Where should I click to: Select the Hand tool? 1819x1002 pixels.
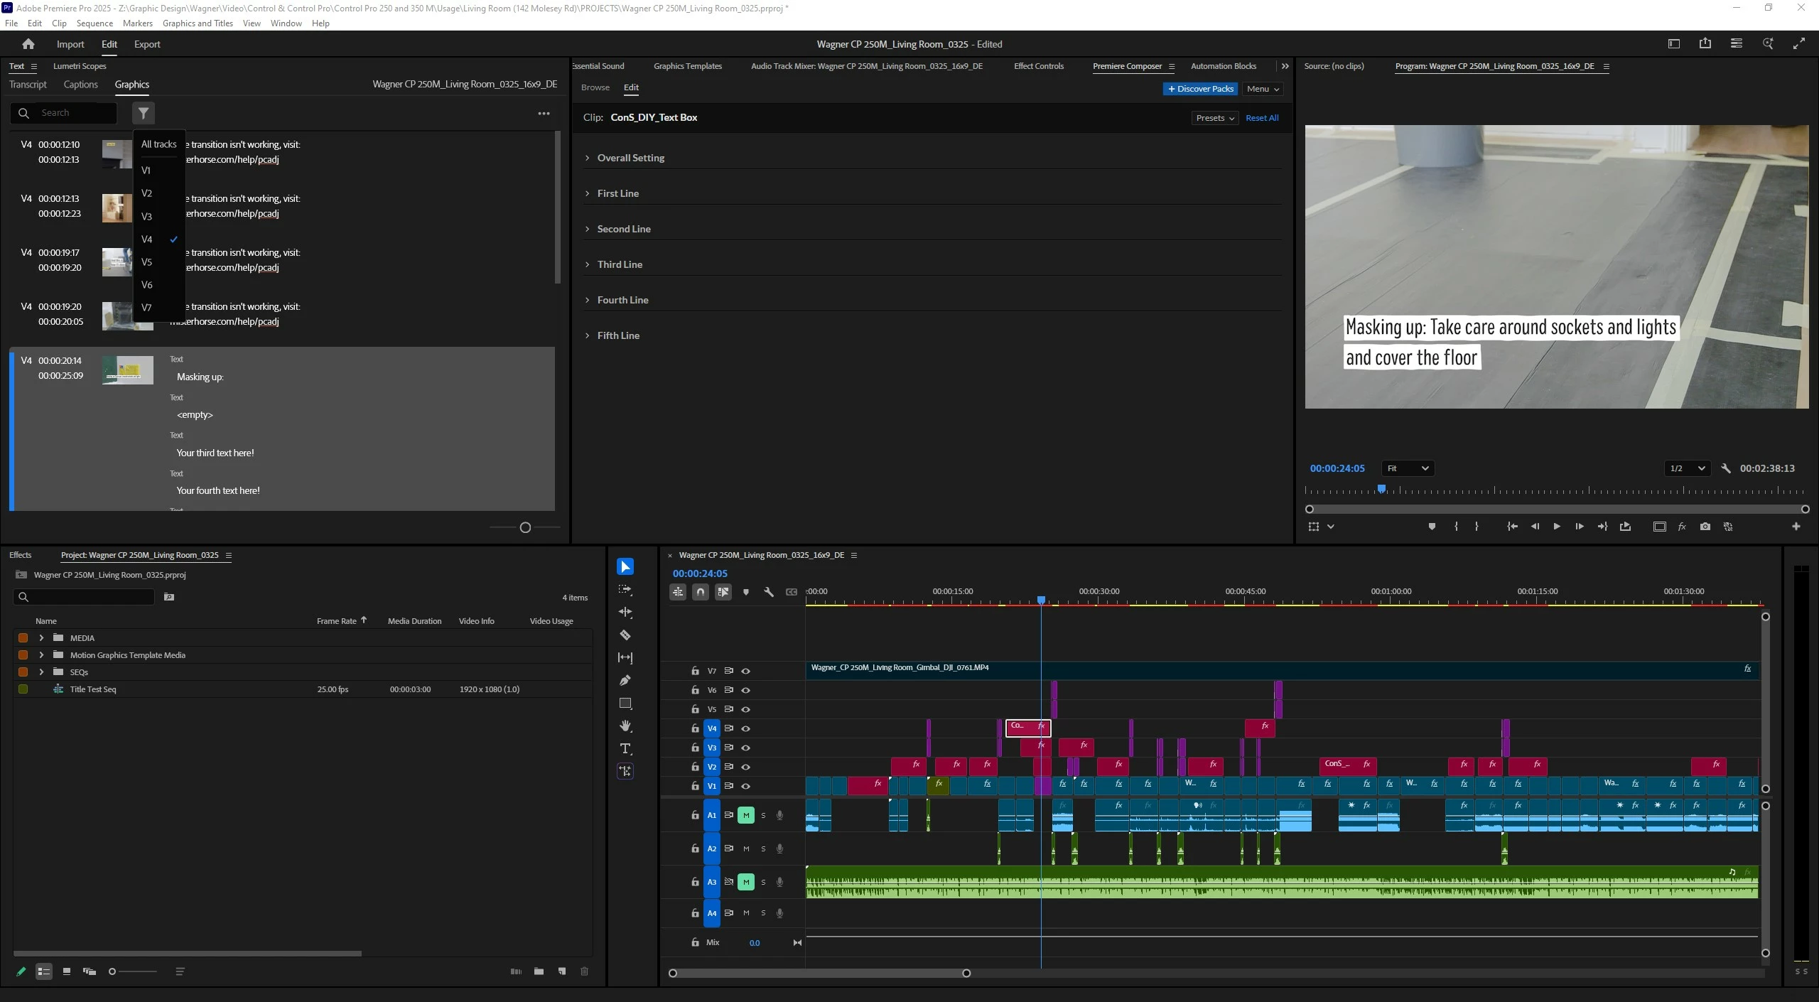tap(625, 726)
